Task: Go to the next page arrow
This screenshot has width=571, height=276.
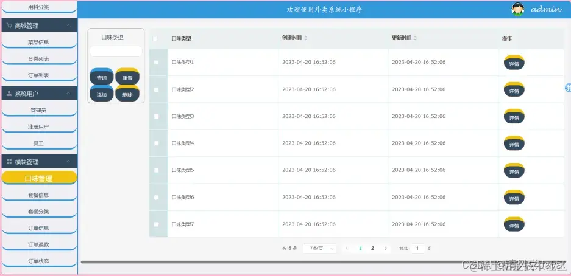Action: (x=385, y=249)
